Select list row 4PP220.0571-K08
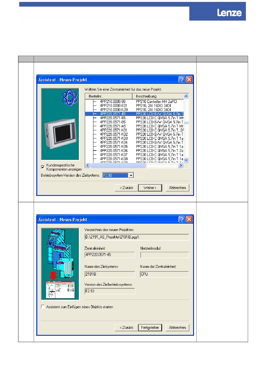The width and height of the screenshot is (261, 381). (x=134, y=159)
